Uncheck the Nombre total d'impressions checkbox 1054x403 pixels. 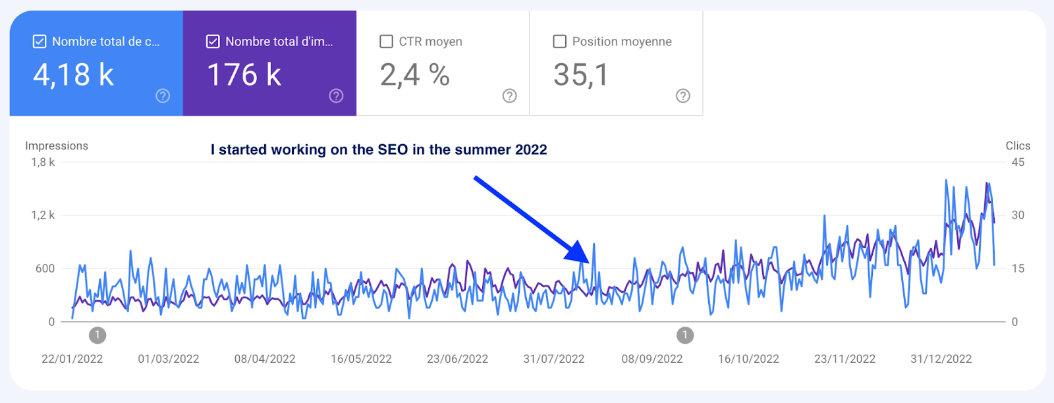[x=213, y=41]
